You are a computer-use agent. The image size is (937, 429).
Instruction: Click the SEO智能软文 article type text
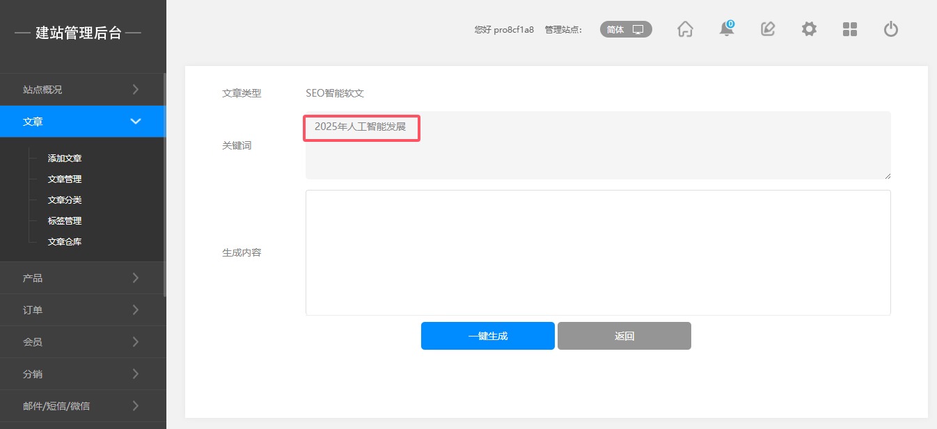[335, 93]
